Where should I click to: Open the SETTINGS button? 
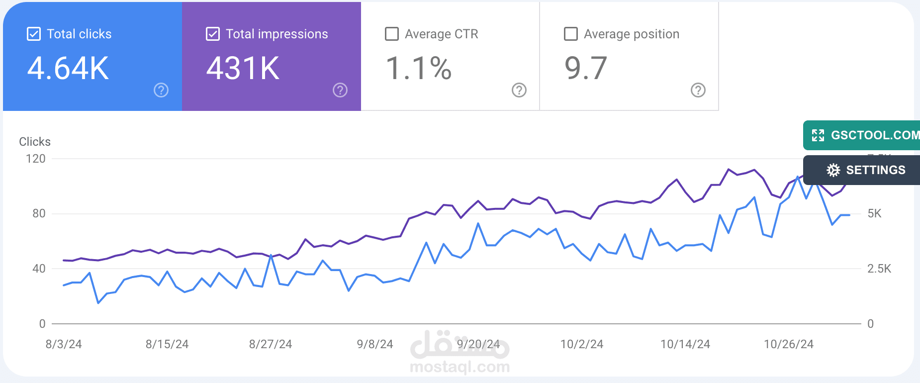click(861, 170)
